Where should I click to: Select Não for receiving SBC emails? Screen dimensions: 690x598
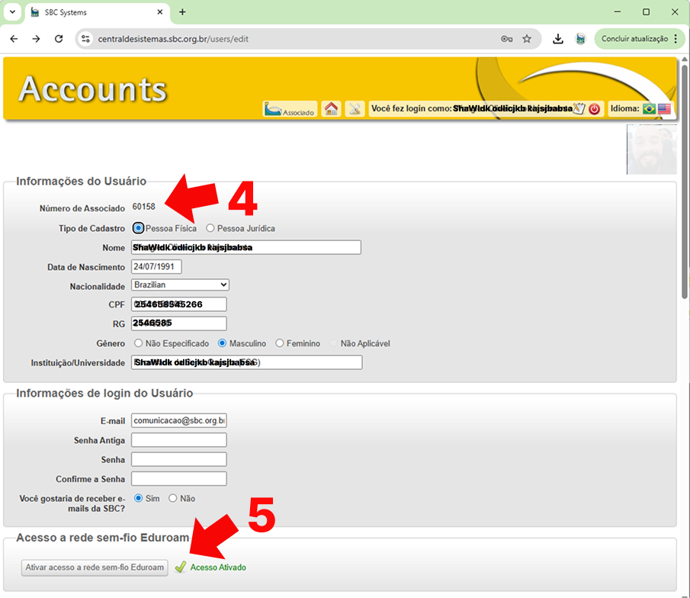[173, 498]
